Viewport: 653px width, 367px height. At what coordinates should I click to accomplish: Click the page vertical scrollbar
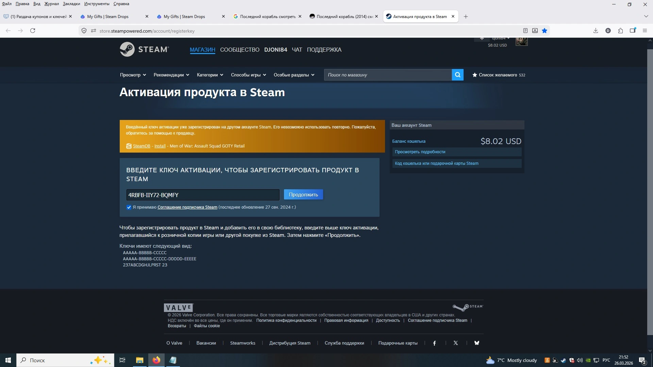click(x=650, y=192)
